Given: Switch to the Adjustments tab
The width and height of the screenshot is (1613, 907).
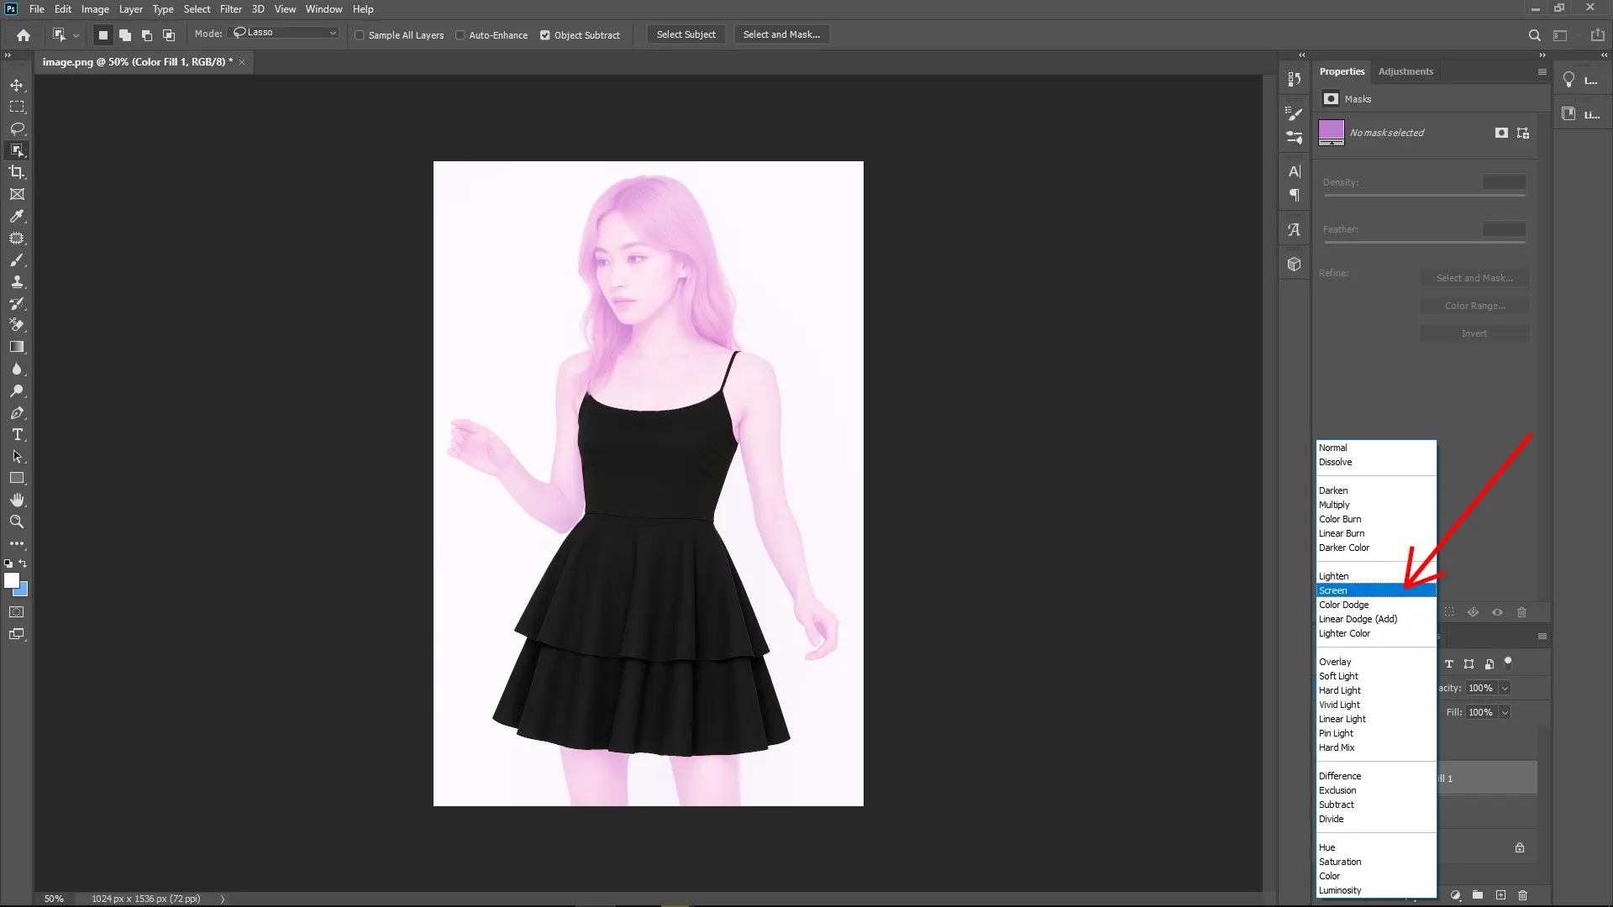Looking at the screenshot, I should click(1405, 71).
